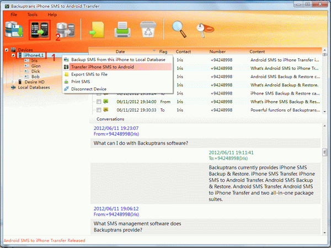Screen dimensions: 331x248
Task: Click "What's Android Backup & Restore." cell
Action: (x=284, y=85)
